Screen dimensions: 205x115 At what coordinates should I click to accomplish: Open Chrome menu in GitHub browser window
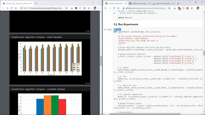click(x=202, y=8)
